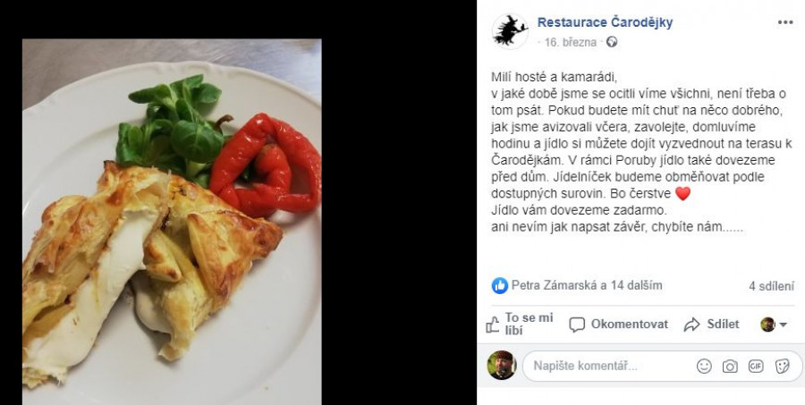Click the Okomentovat comment button

619,325
